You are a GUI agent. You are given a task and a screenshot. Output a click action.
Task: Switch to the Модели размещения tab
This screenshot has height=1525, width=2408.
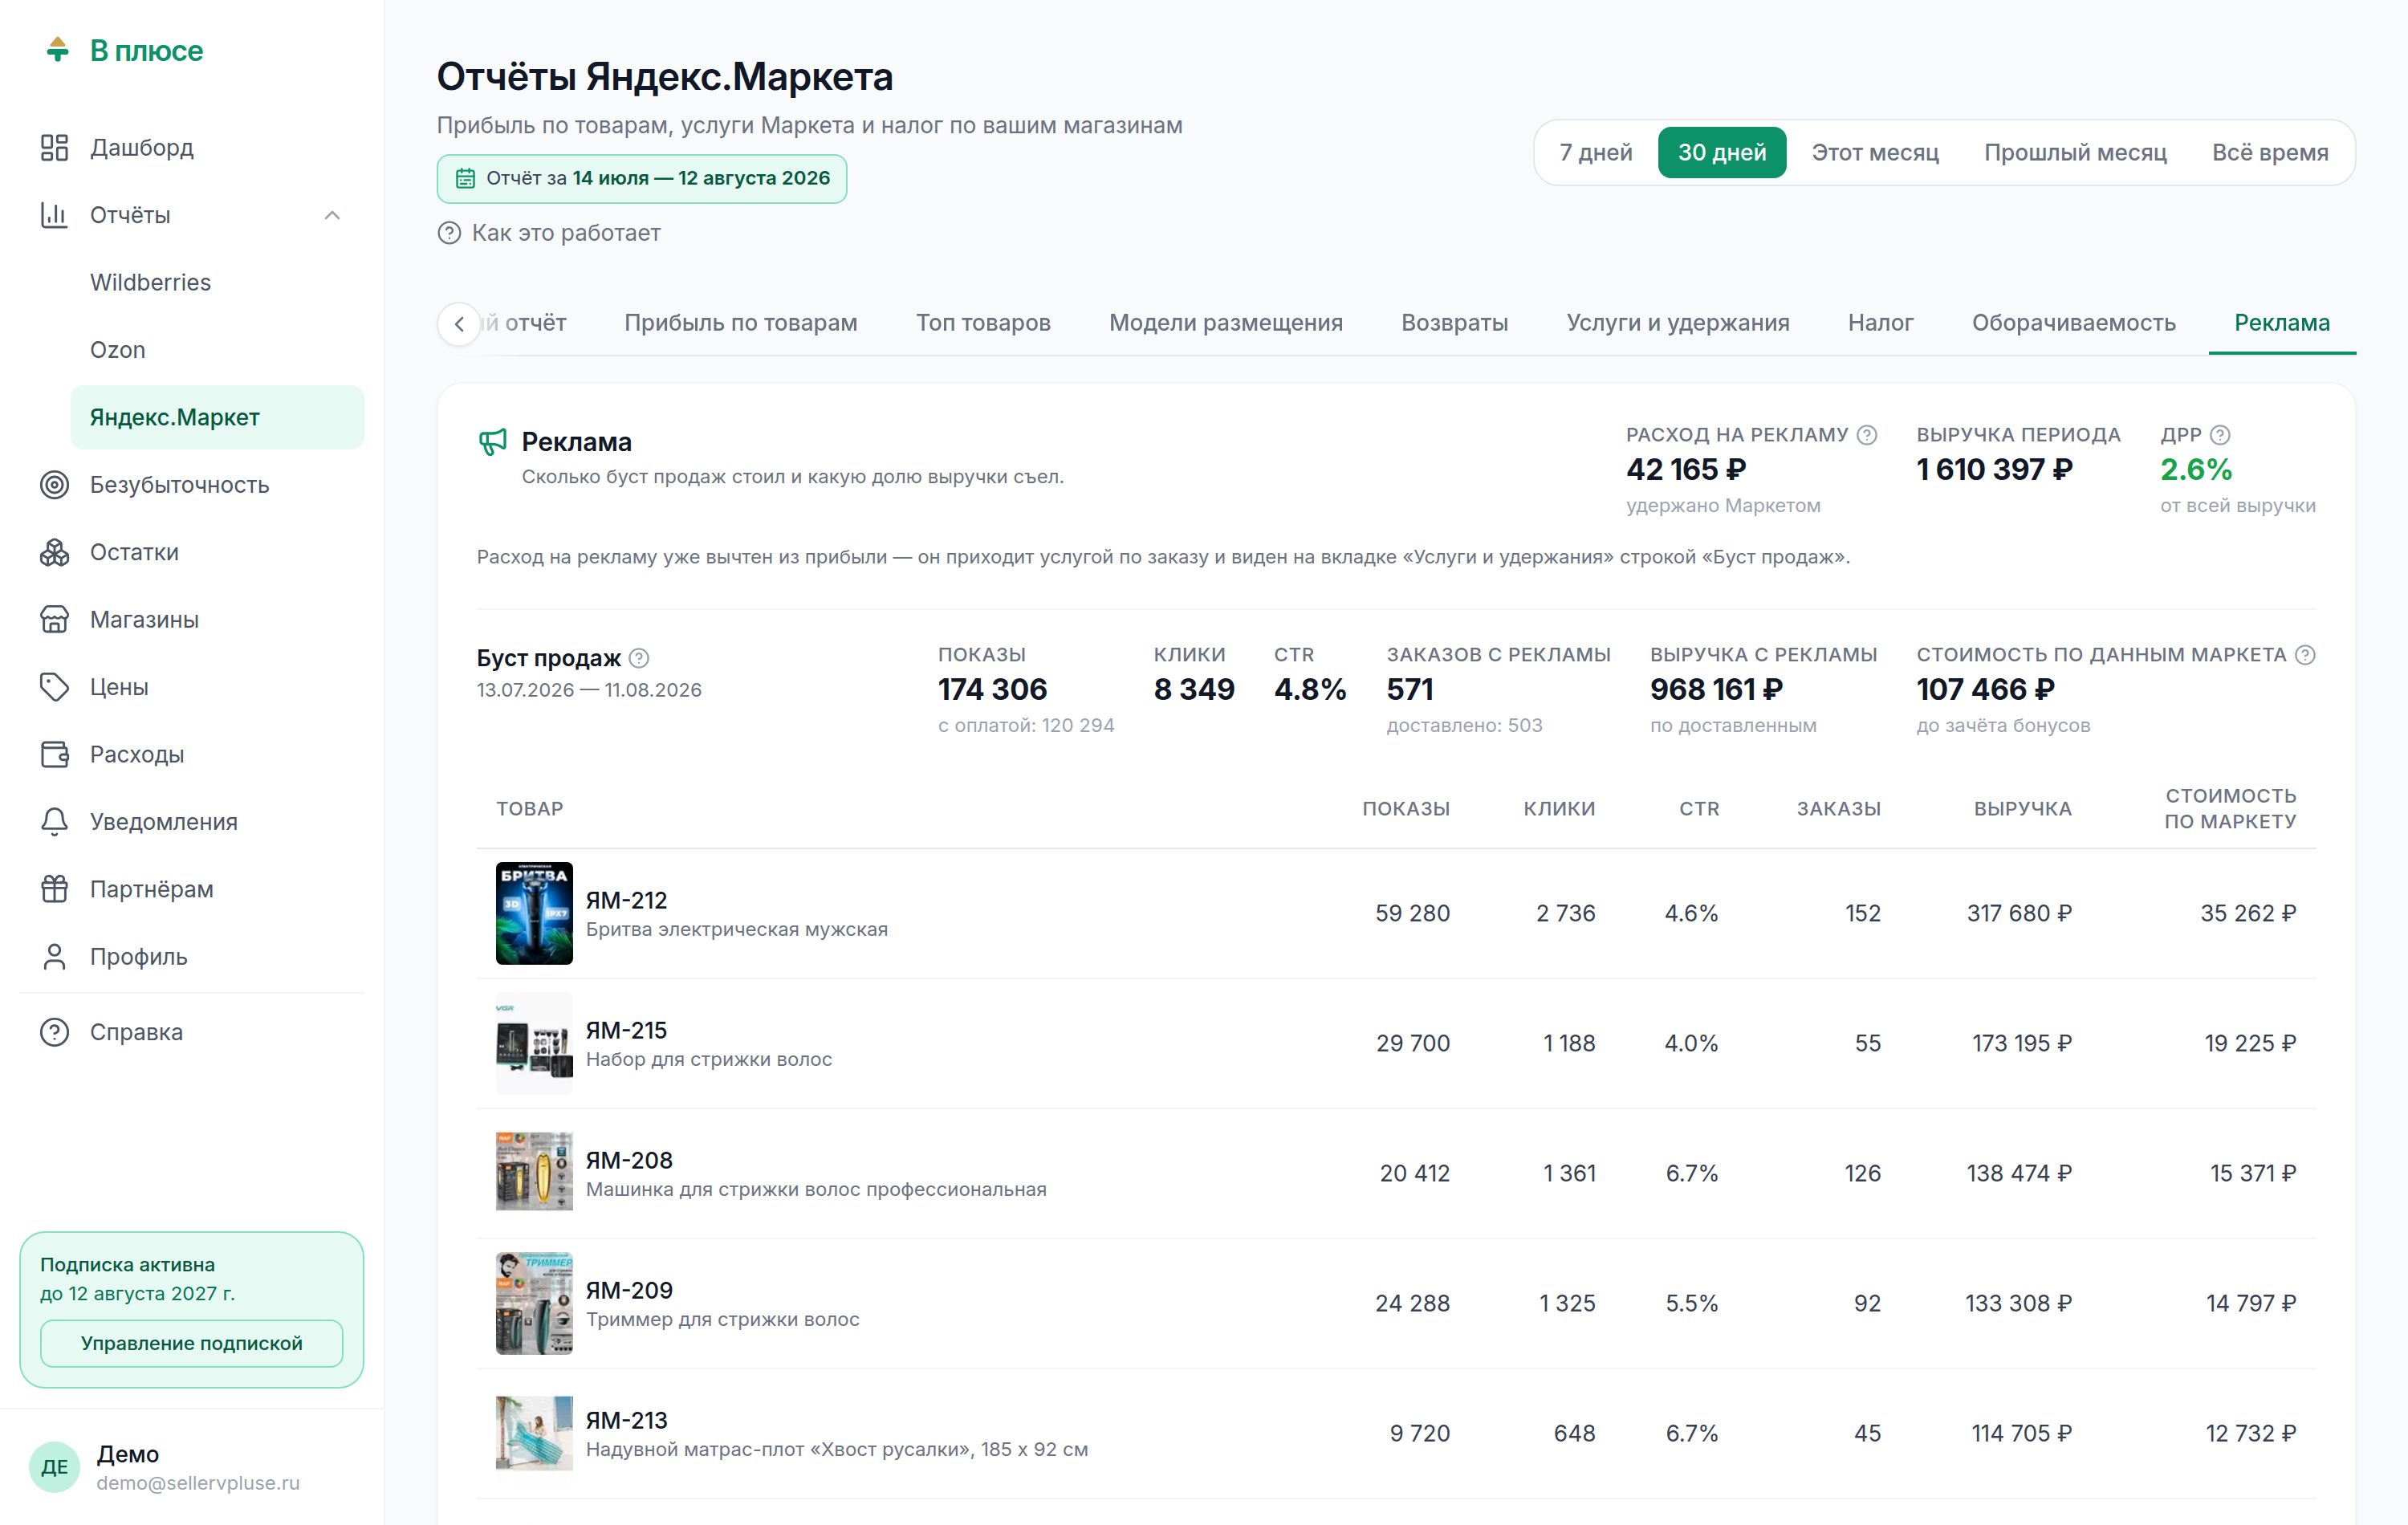click(x=1226, y=323)
